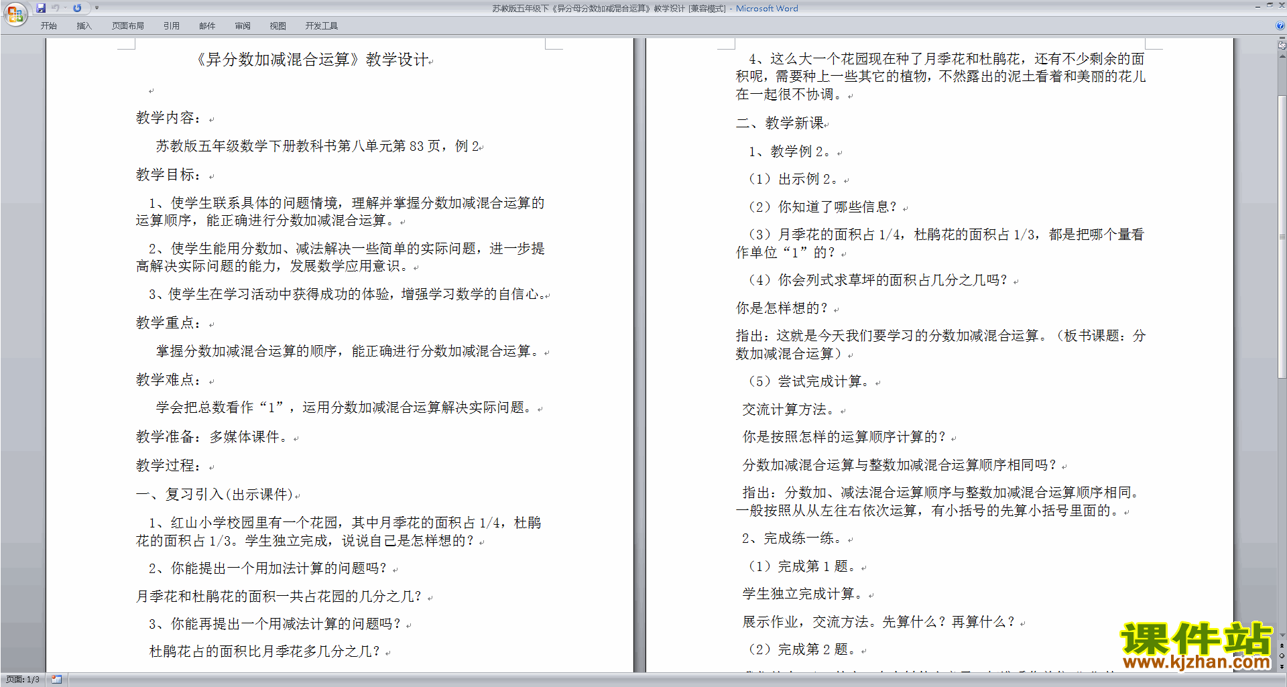Screen dimensions: 1287x687
Task: Go to previous page with double-up arrow
Action: [x=1282, y=645]
